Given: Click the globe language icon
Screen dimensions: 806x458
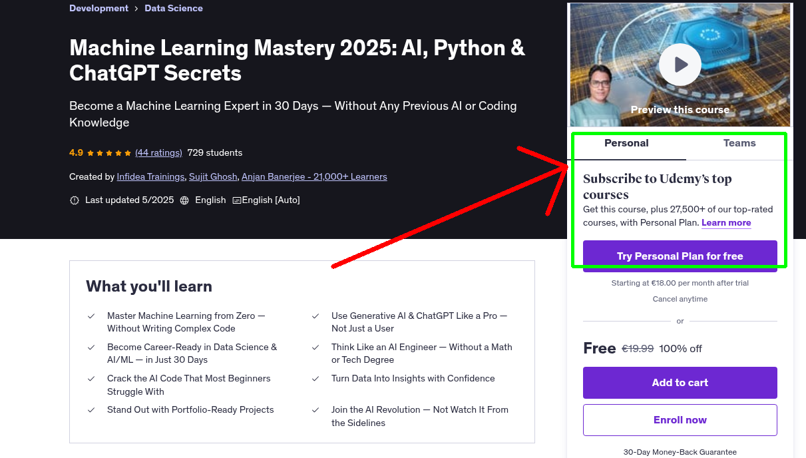Looking at the screenshot, I should coord(184,200).
